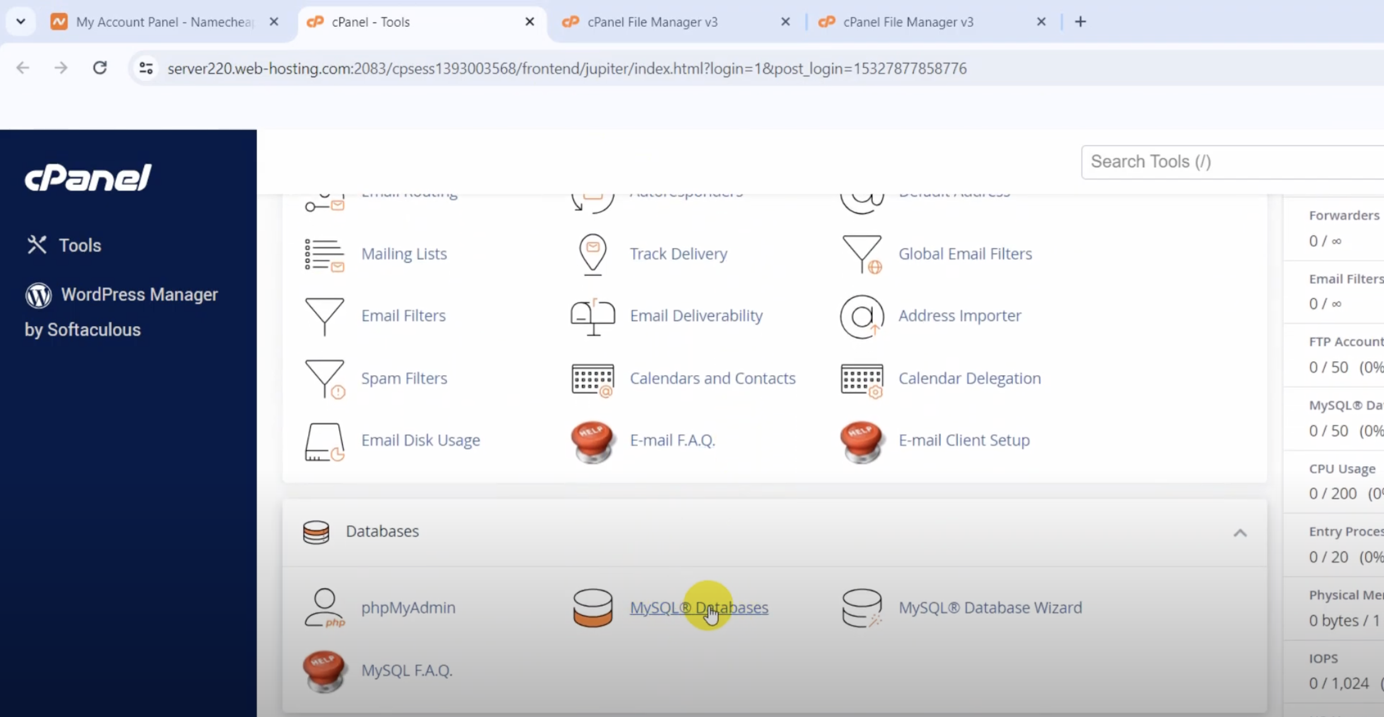Viewport: 1384px width, 717px height.
Task: Click the E-mail Client Setup help icon
Action: [862, 442]
